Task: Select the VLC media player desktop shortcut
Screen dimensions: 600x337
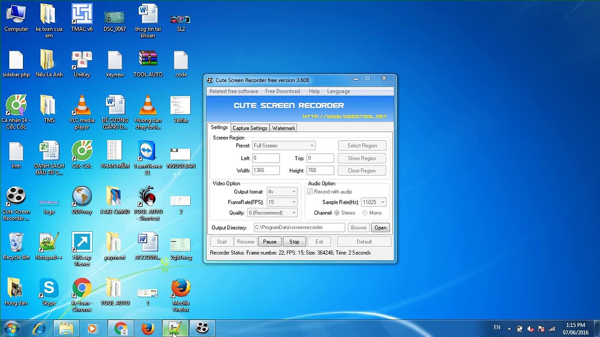Action: click(82, 113)
